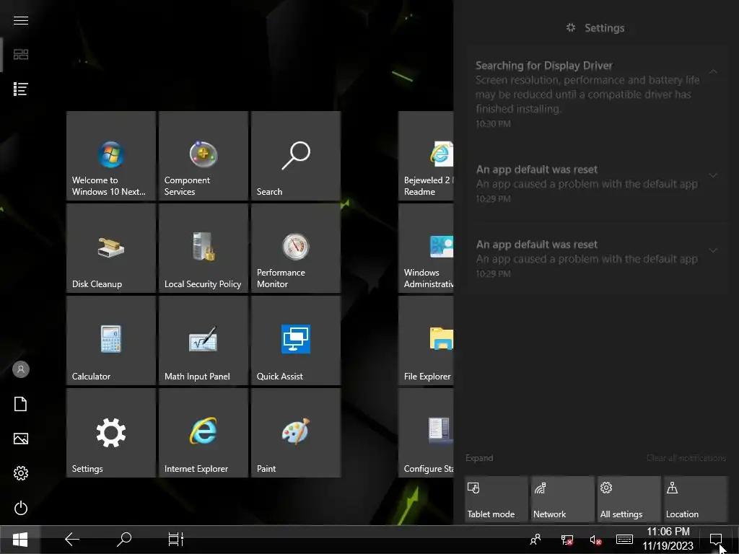739x554 pixels.
Task: Open the Power options icon
Action: (x=21, y=508)
